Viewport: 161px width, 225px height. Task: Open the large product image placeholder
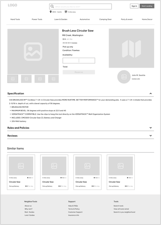pos(33,51)
